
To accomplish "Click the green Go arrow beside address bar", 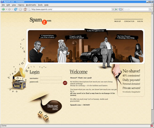I will coord(116,9).
